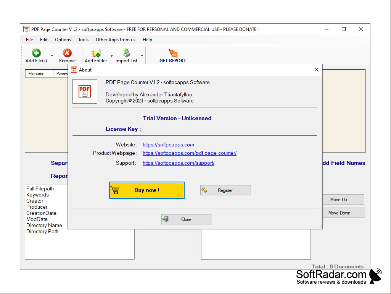Click the License Key label
Image resolution: width=391 pixels, height=294 pixels.
pos(123,129)
